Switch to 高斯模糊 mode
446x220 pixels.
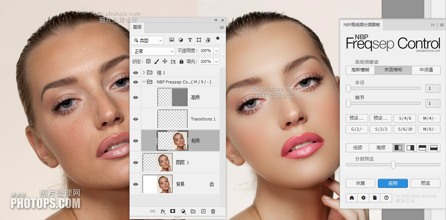pos(360,70)
